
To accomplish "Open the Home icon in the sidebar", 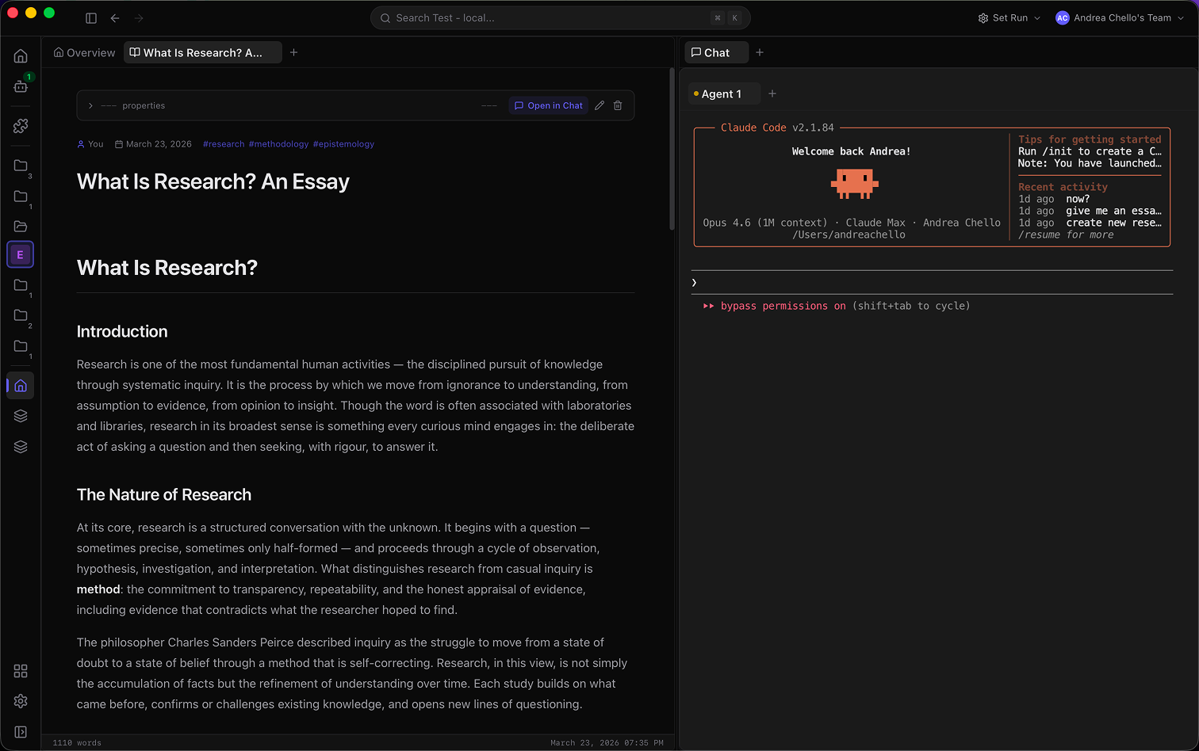I will pos(20,55).
